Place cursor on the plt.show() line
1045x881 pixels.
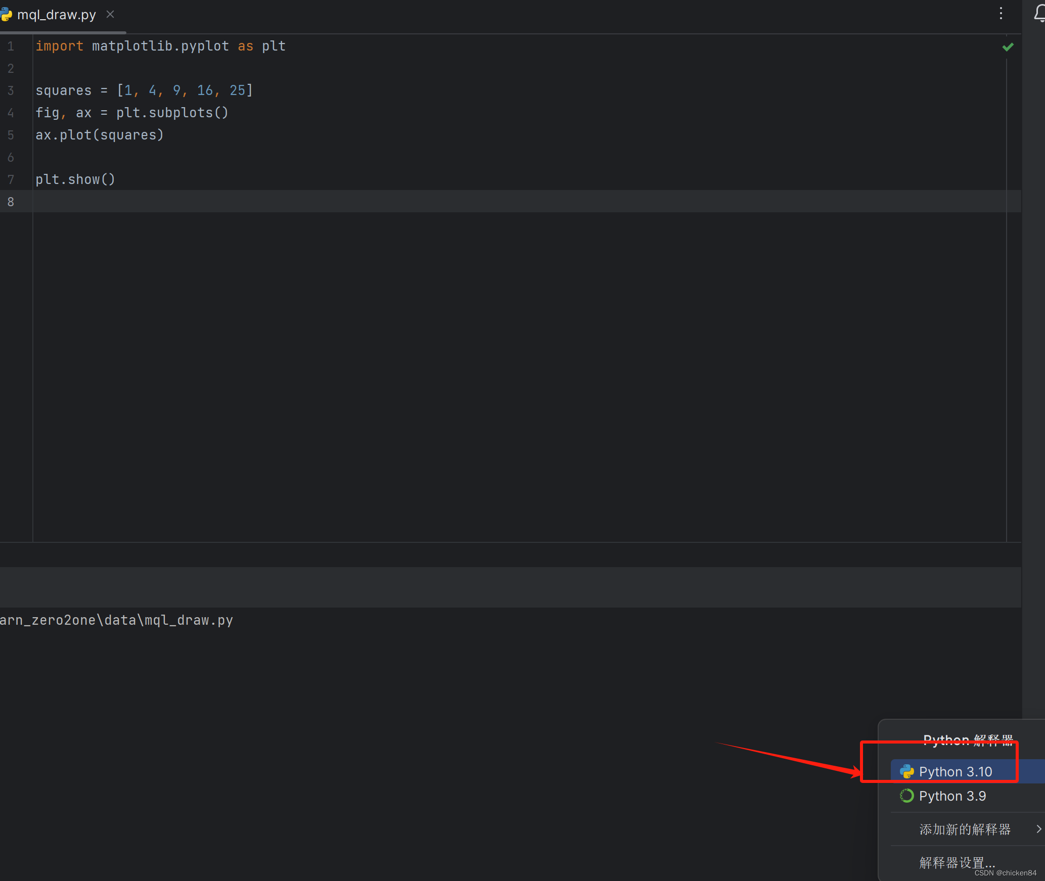75,179
